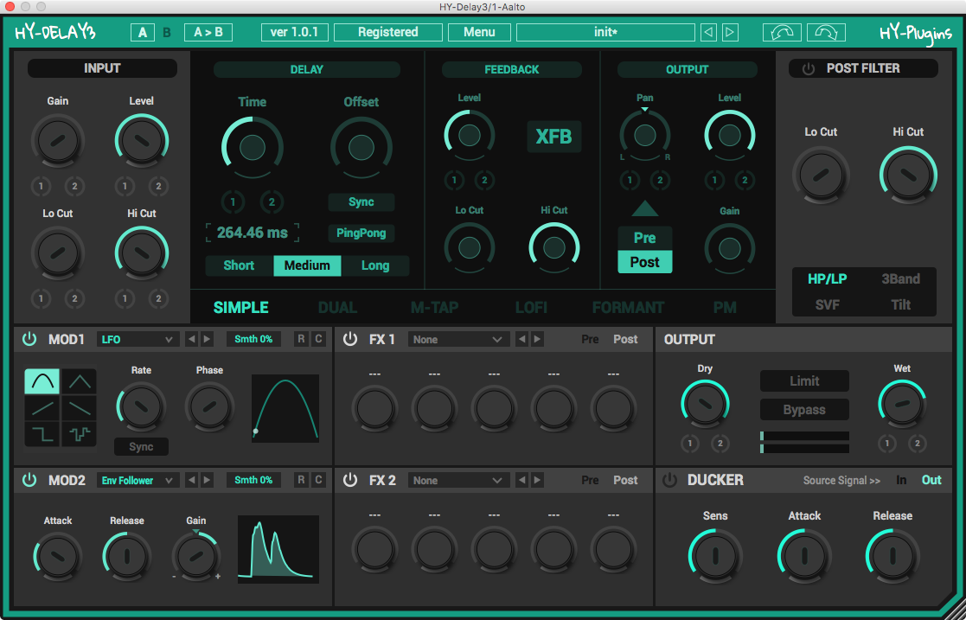Toggle the XFB cross feedback

point(553,137)
